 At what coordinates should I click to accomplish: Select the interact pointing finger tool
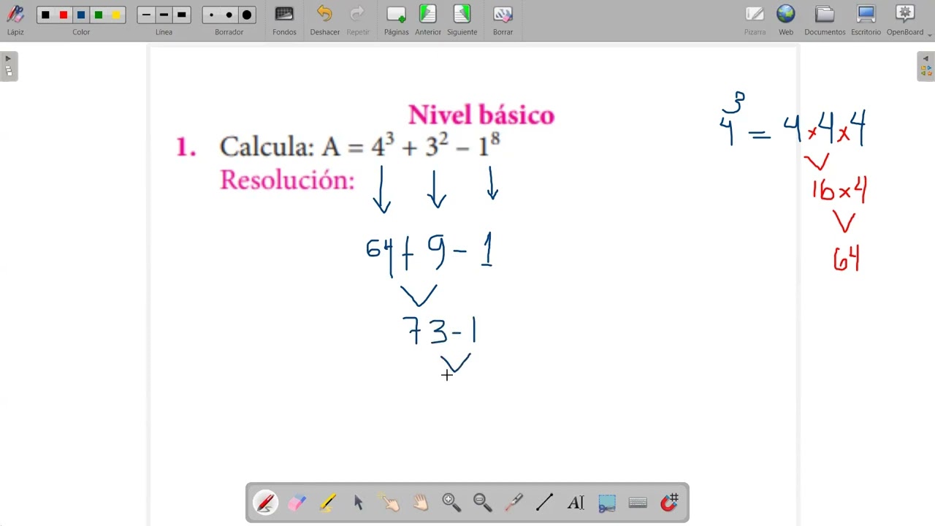tap(389, 503)
